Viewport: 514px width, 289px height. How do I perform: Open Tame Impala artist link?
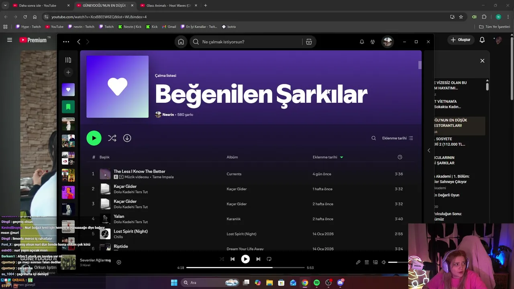(163, 177)
